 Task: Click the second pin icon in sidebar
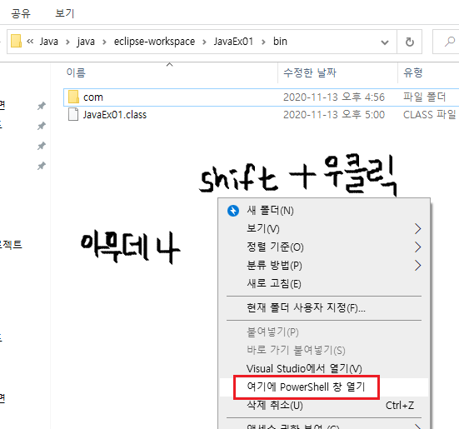42,126
